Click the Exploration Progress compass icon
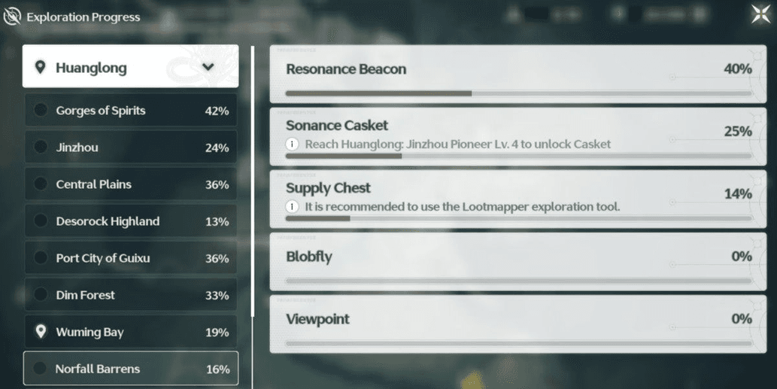Viewport: 777px width, 389px height. click(12, 17)
